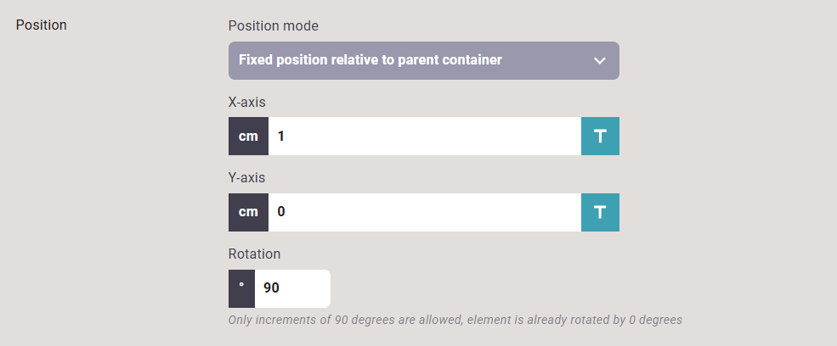
Task: Click the Rotation field label
Action: click(x=255, y=254)
